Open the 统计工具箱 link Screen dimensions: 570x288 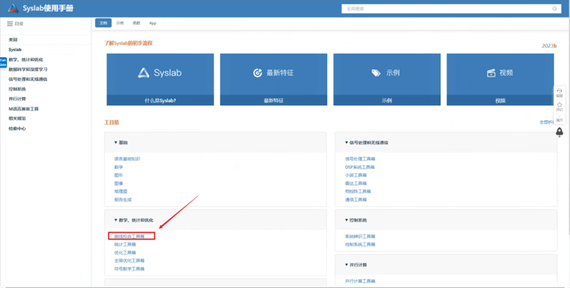coord(125,244)
